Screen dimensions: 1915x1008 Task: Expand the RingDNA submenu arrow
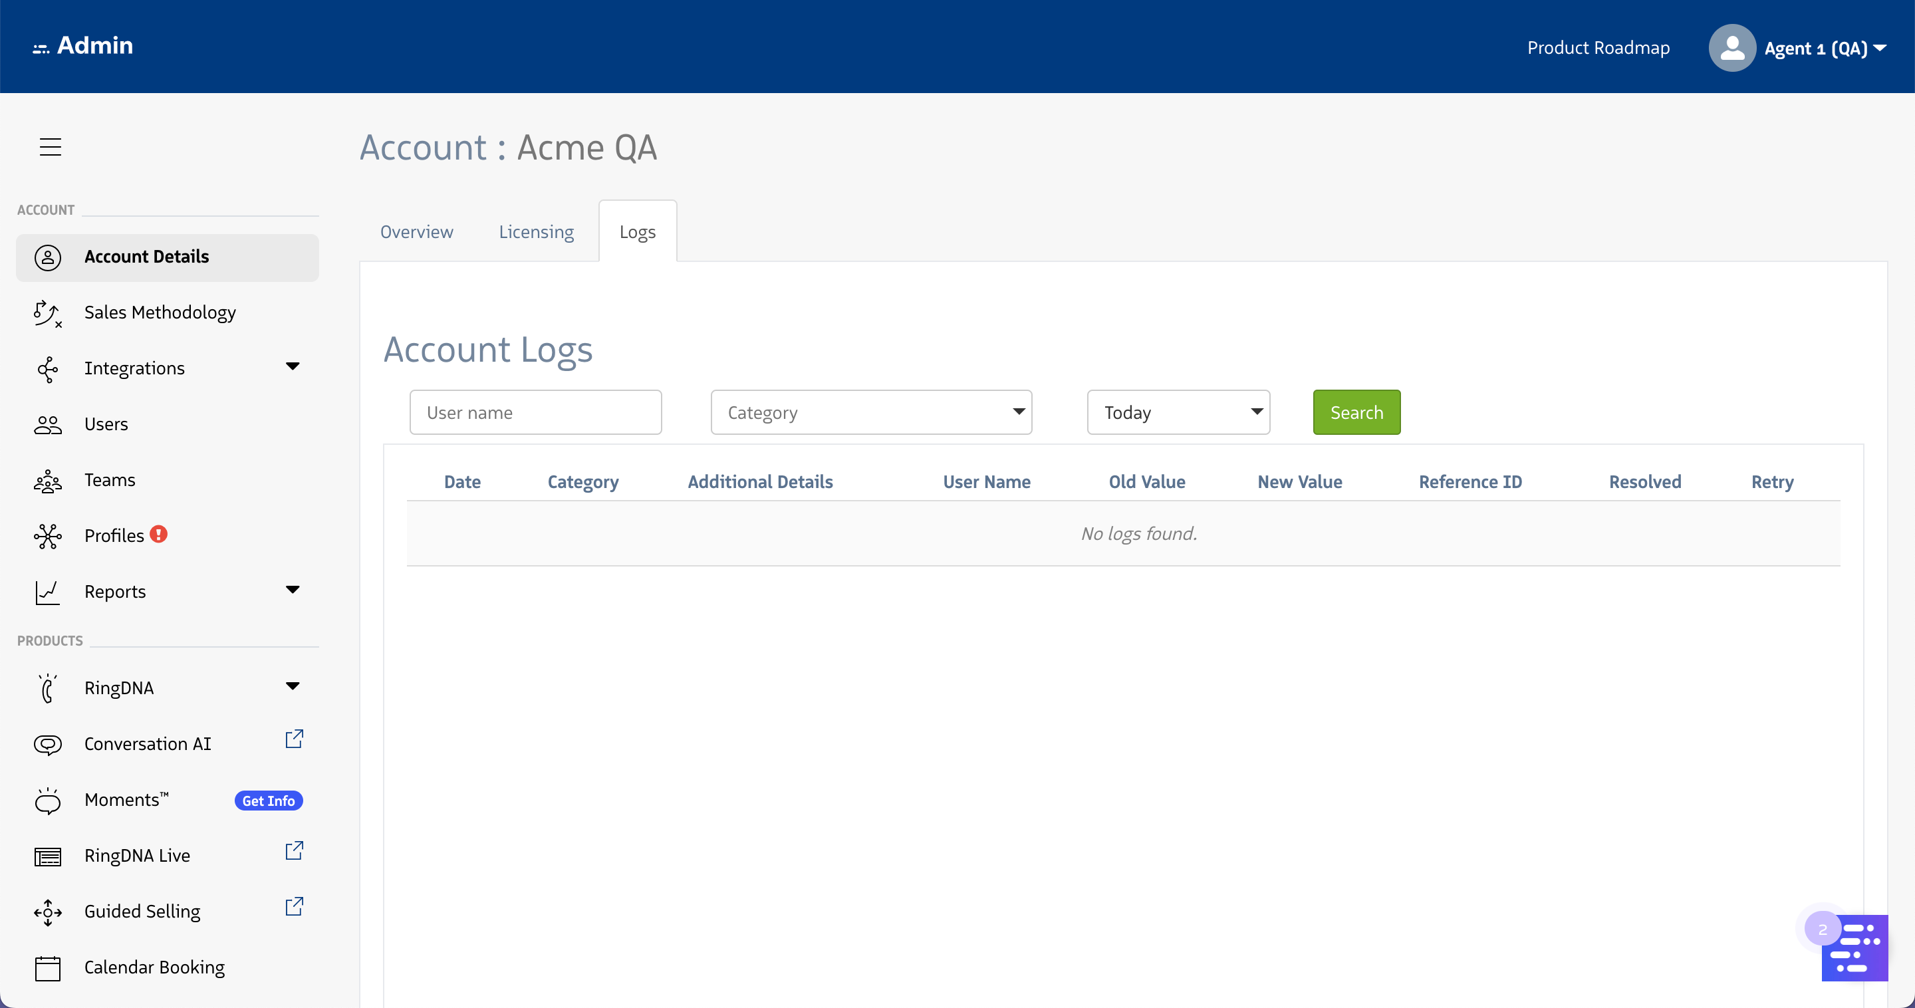pyautogui.click(x=292, y=687)
